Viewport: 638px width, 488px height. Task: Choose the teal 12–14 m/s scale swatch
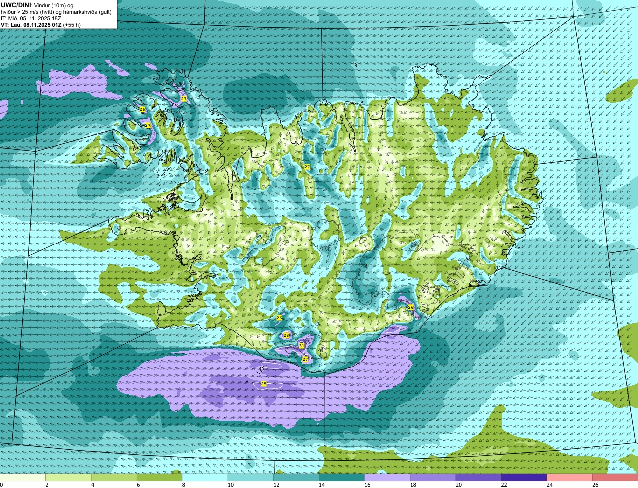[x=296, y=478]
